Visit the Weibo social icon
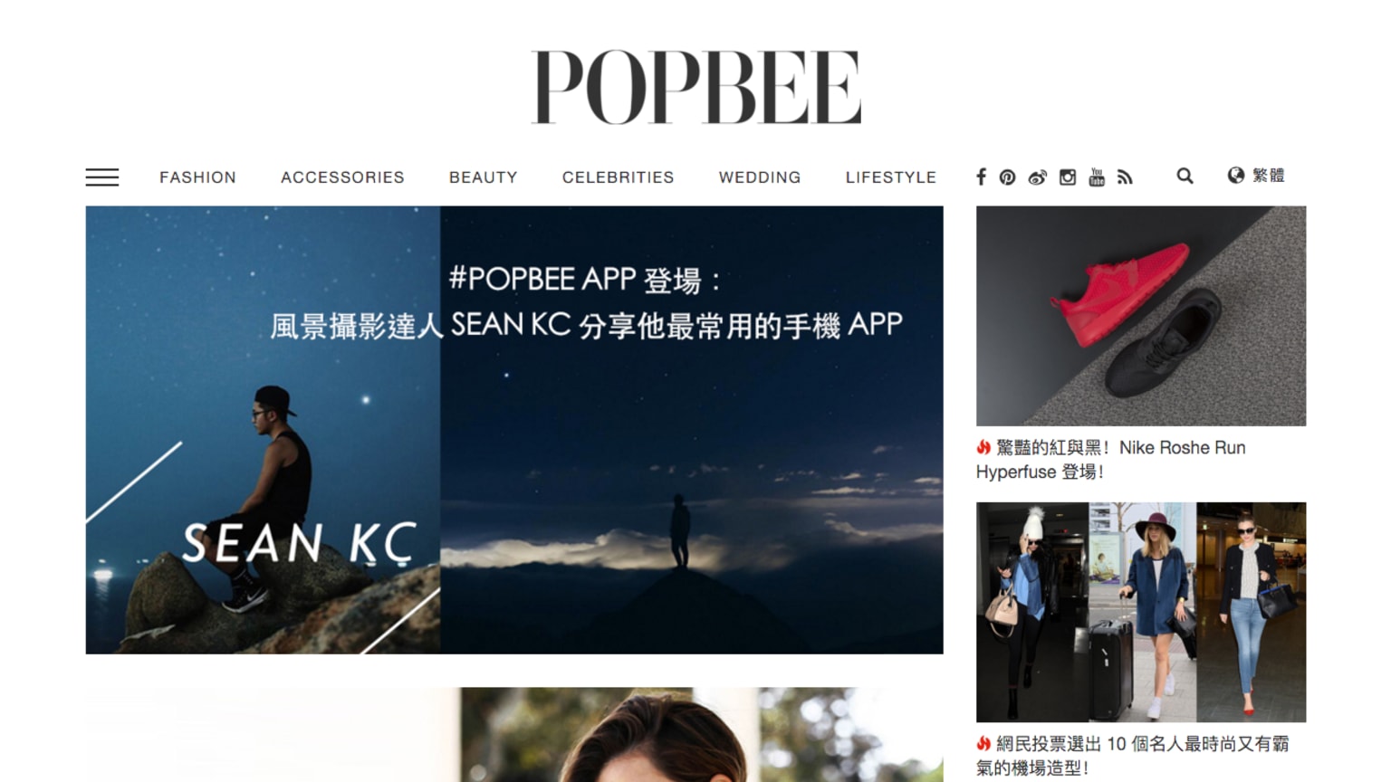 click(x=1037, y=177)
